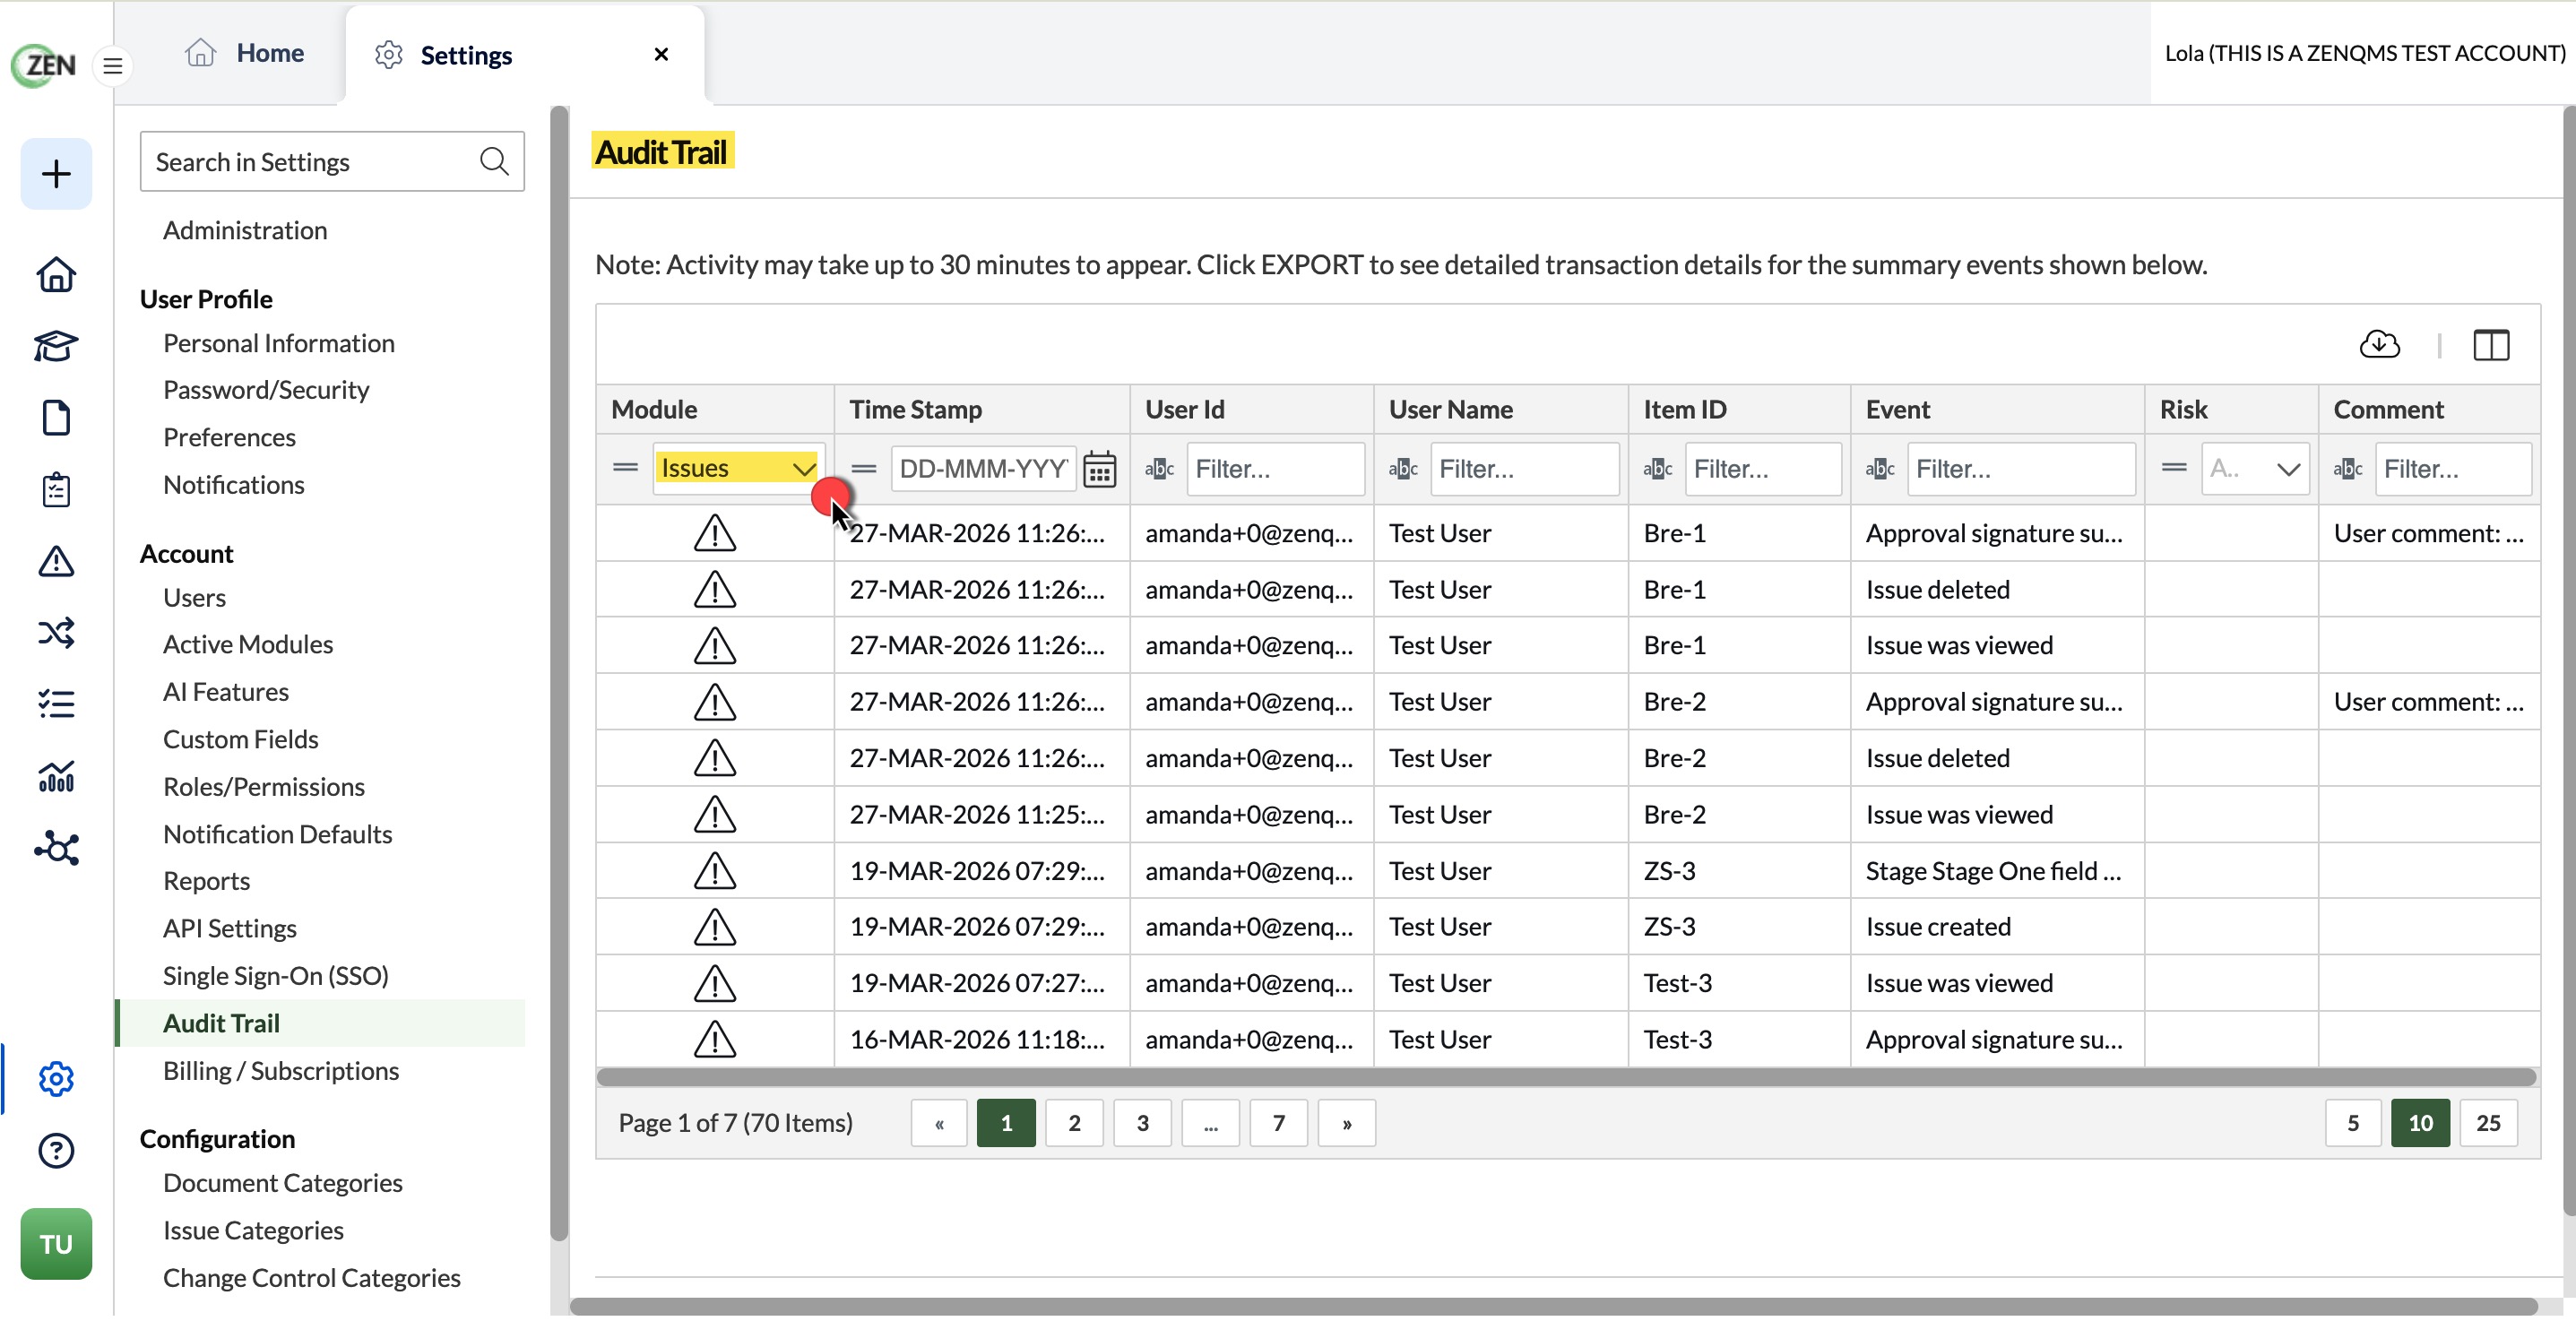2576x1321 pixels.
Task: Go to previous page with « button
Action: pos(939,1123)
